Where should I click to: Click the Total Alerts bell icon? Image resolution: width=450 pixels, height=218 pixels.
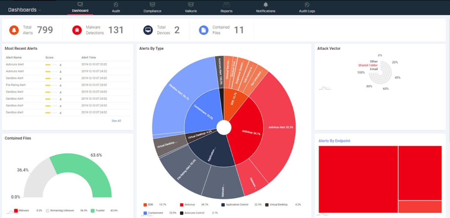pos(14,30)
